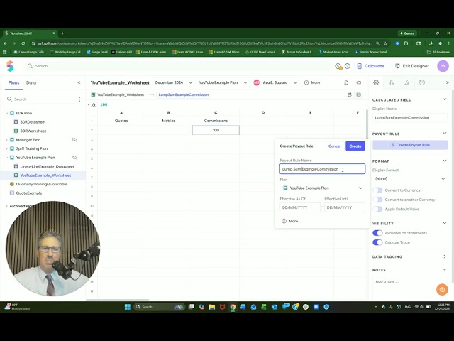
Task: Collapse the BDR Plan tree node
Action: 6,113
